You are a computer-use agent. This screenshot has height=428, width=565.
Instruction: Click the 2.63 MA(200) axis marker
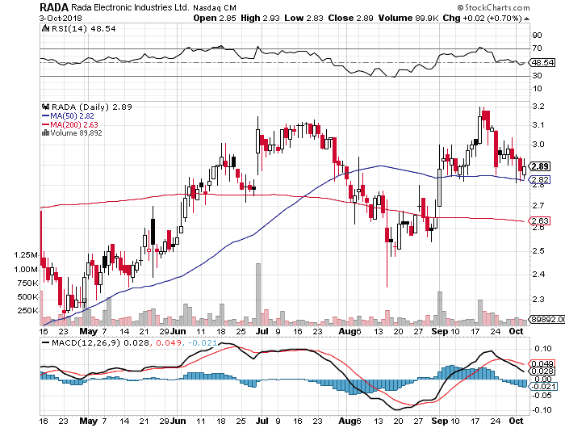coord(539,220)
